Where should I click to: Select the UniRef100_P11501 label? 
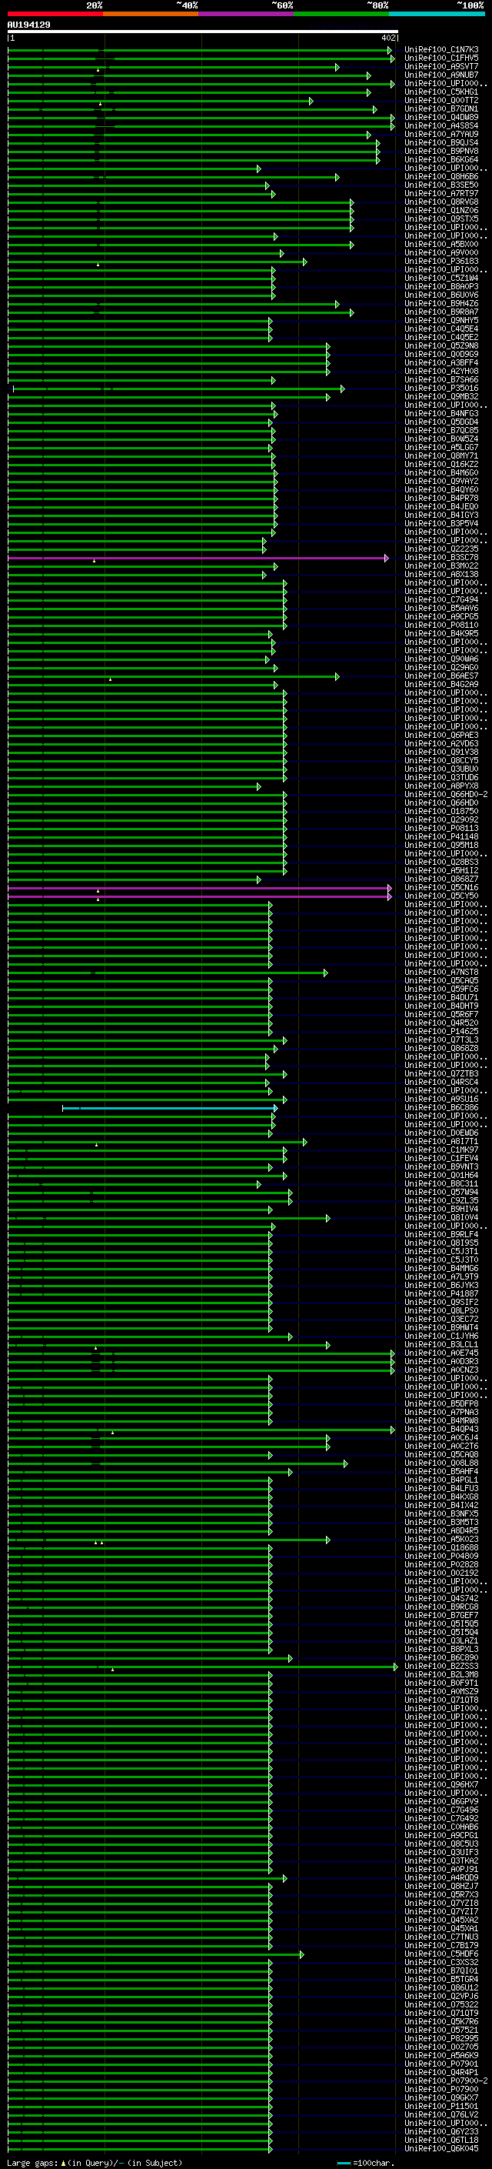[441, 2106]
